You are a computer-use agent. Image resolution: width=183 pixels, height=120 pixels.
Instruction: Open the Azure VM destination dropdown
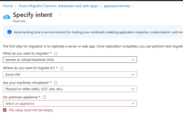70,74
